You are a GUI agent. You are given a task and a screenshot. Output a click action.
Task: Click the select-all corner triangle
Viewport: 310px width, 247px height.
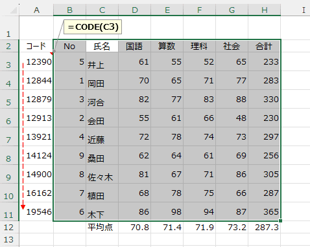[14, 10]
